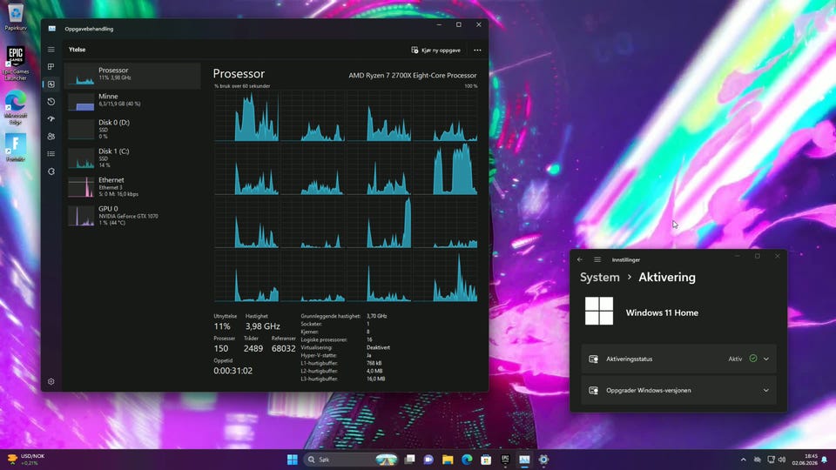Go back in the Innstillinger window

coord(580,259)
